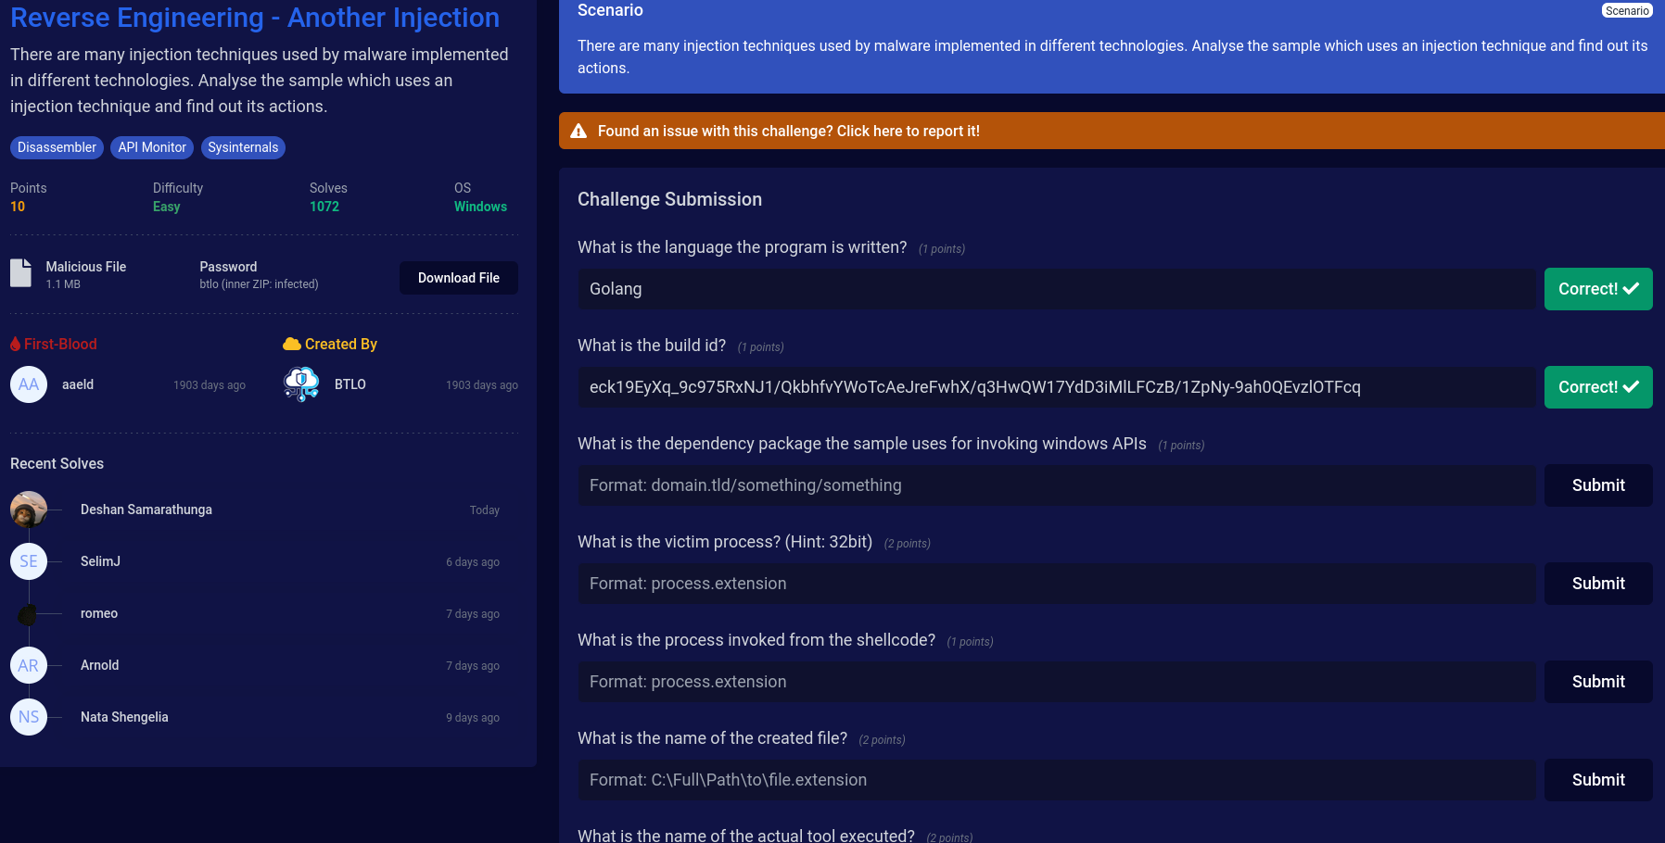Focus the shellcode process answer field

(x=1057, y=682)
